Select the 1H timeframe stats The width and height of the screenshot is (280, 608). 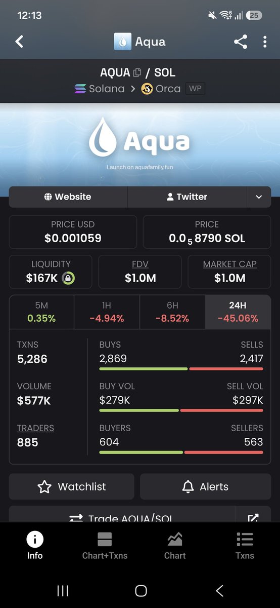point(107,312)
